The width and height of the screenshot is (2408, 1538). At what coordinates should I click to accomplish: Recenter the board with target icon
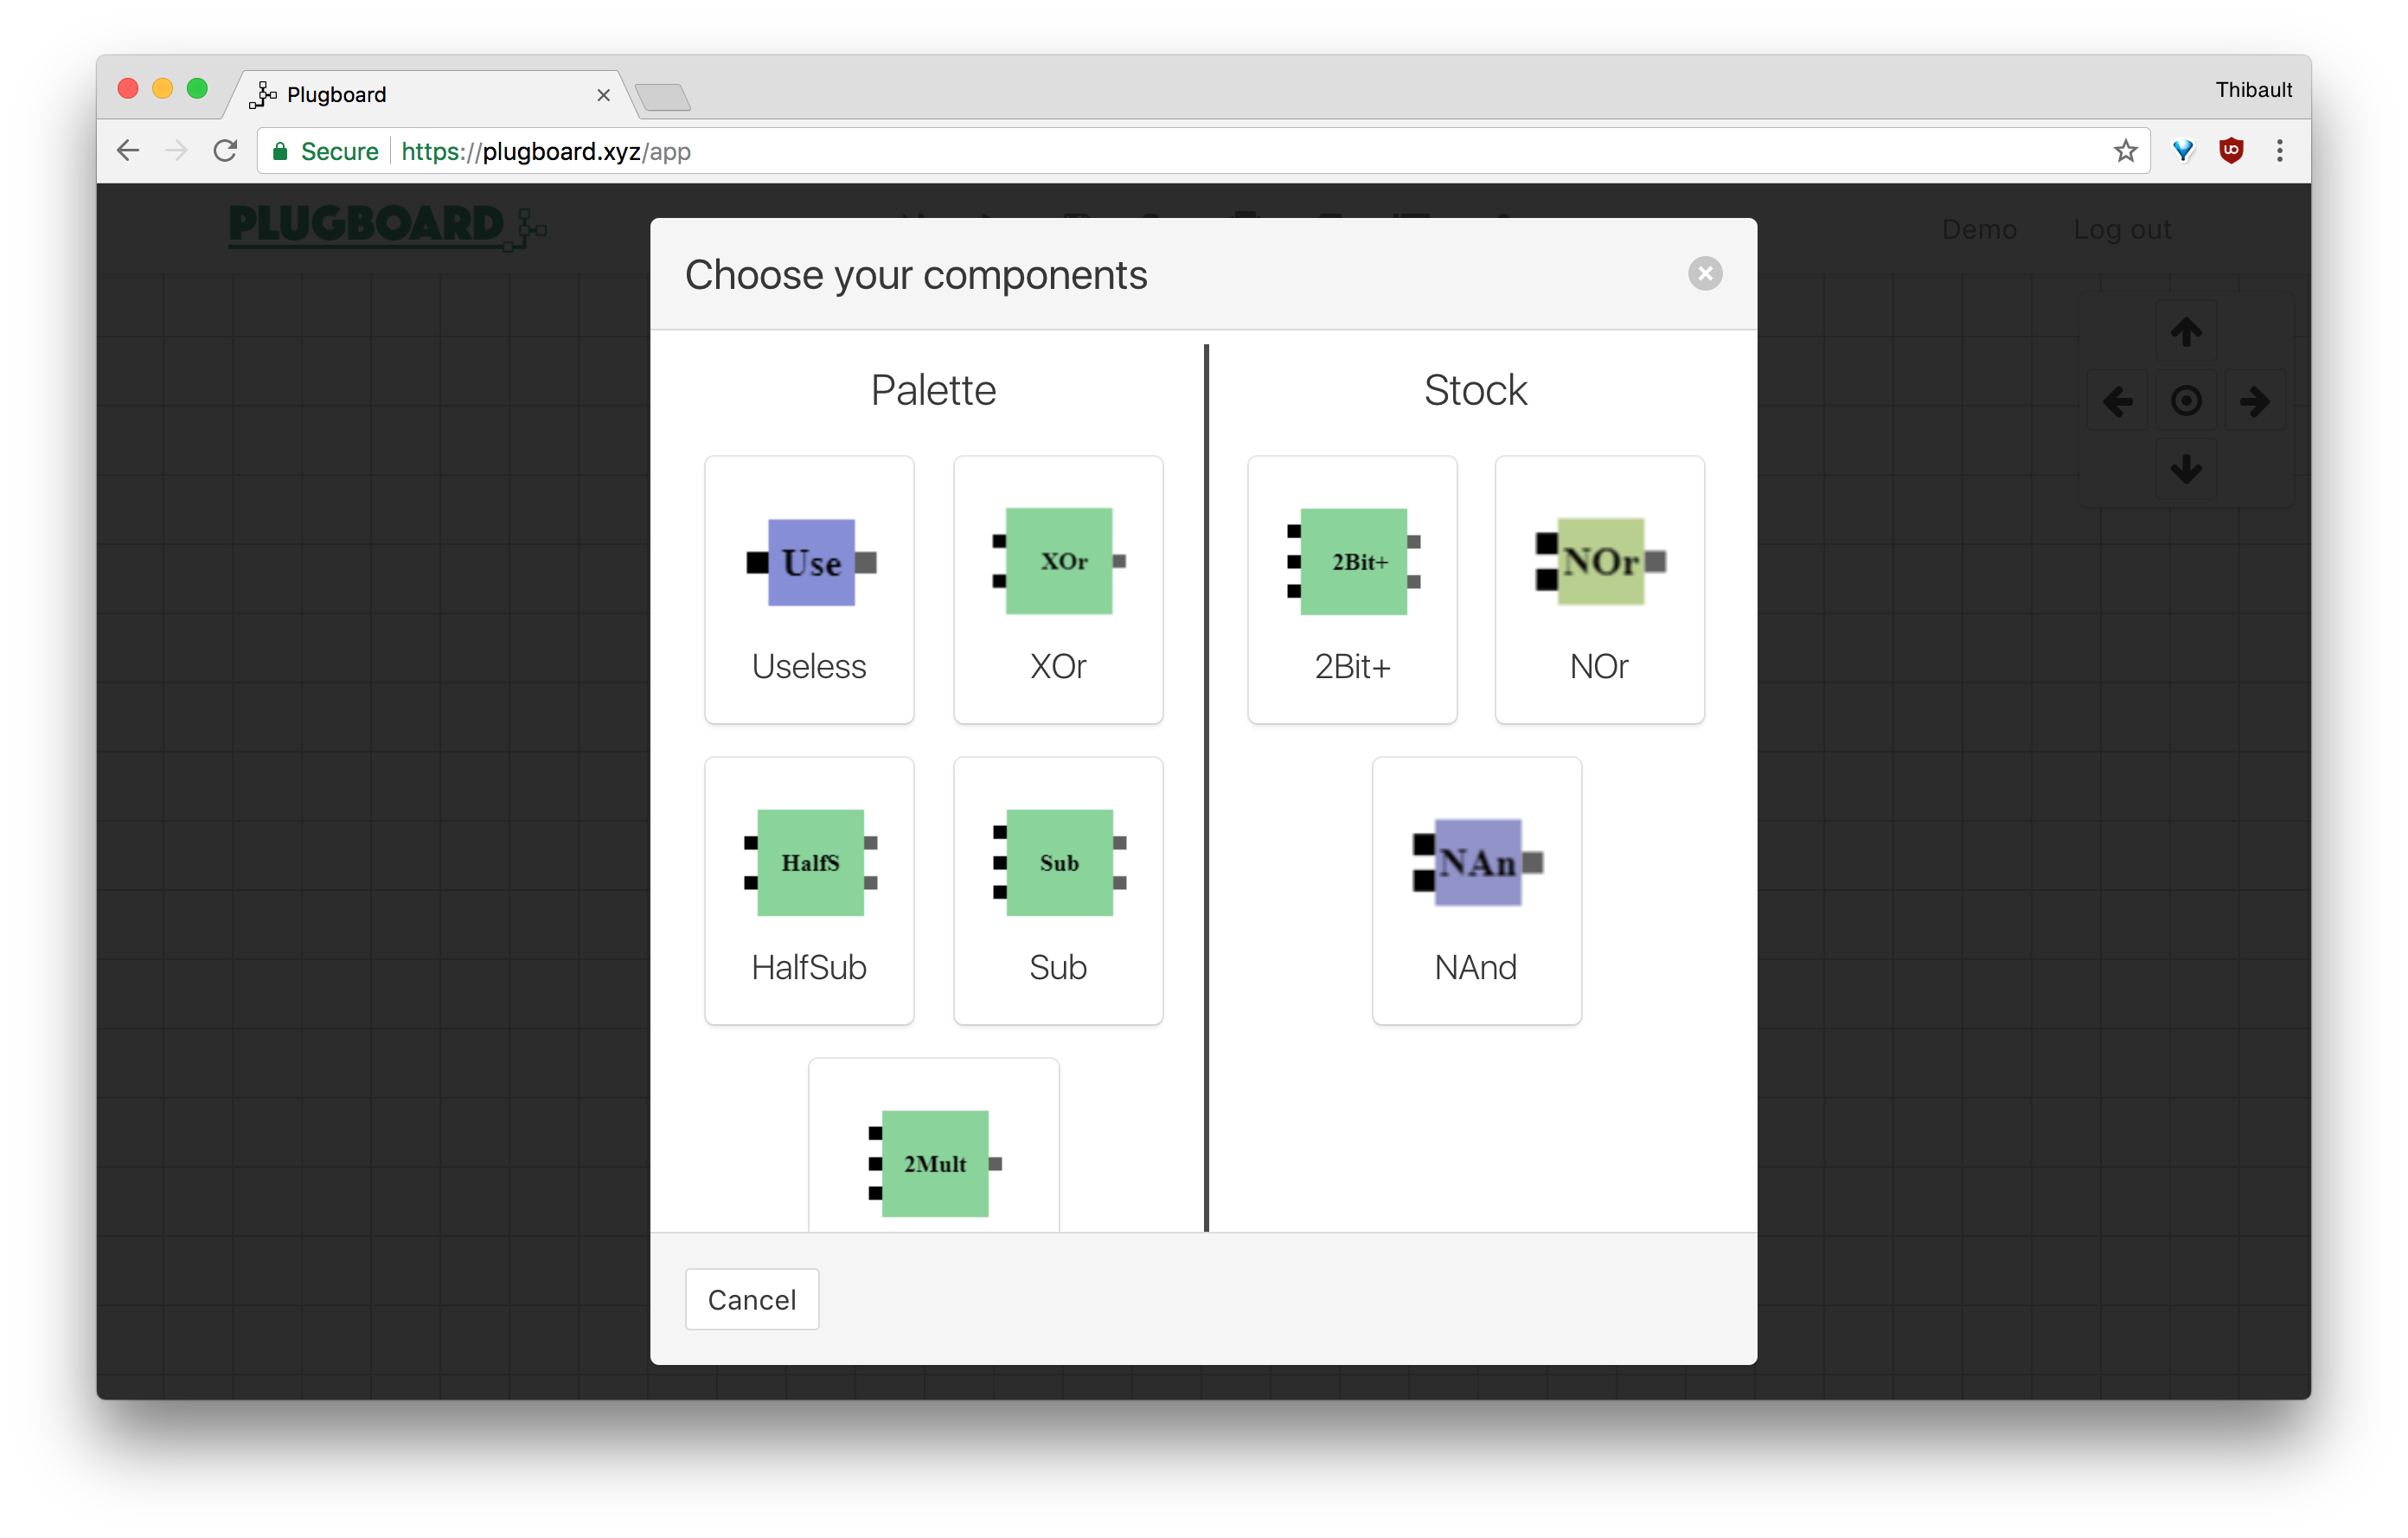pos(2185,402)
